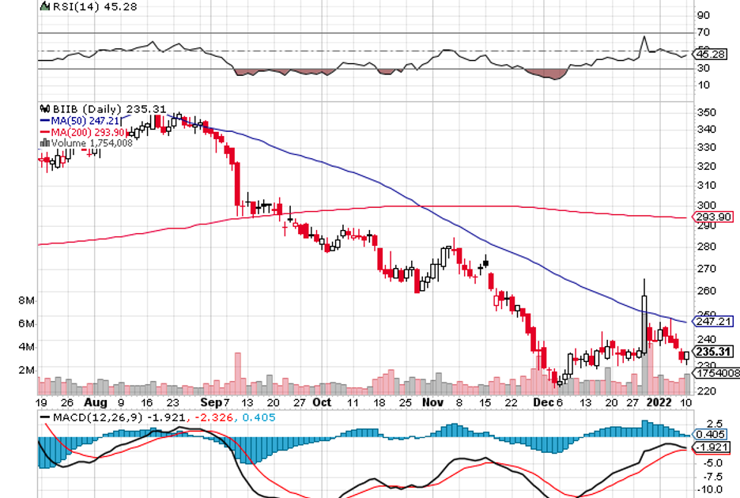Select the MACD(12,26,9) indicator label
This screenshot has height=498, width=740.
pyautogui.click(x=96, y=417)
